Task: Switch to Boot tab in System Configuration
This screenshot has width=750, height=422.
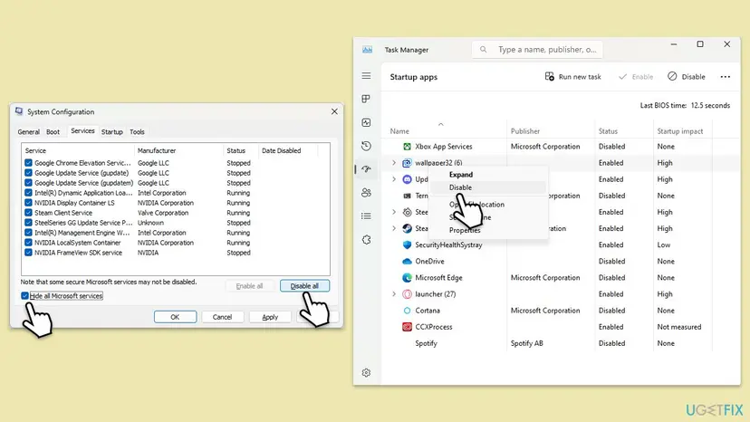Action: click(53, 131)
